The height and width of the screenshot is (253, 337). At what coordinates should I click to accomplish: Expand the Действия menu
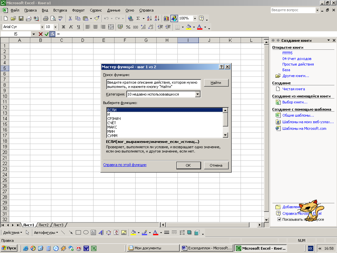13,233
